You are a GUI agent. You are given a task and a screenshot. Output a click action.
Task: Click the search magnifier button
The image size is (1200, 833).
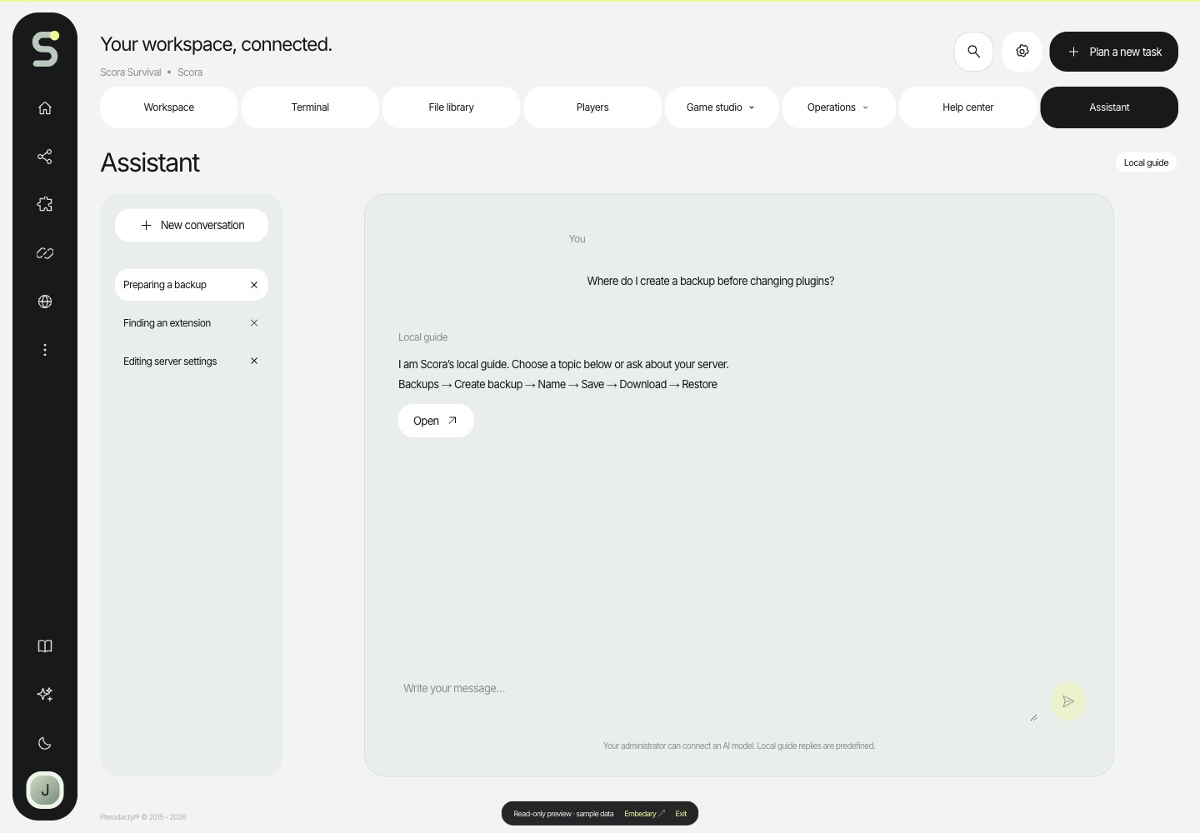(973, 52)
